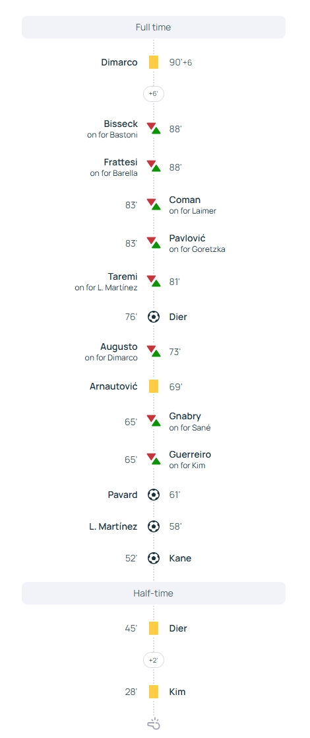The height and width of the screenshot is (738, 310).
Task: Open player Coman's name link
Action: click(185, 200)
